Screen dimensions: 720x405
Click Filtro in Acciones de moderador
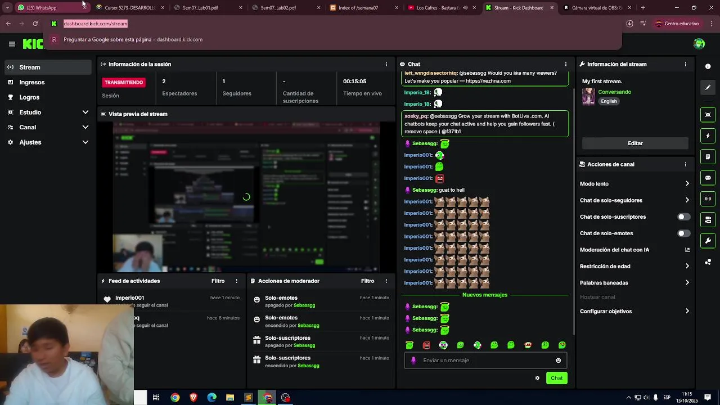click(367, 281)
